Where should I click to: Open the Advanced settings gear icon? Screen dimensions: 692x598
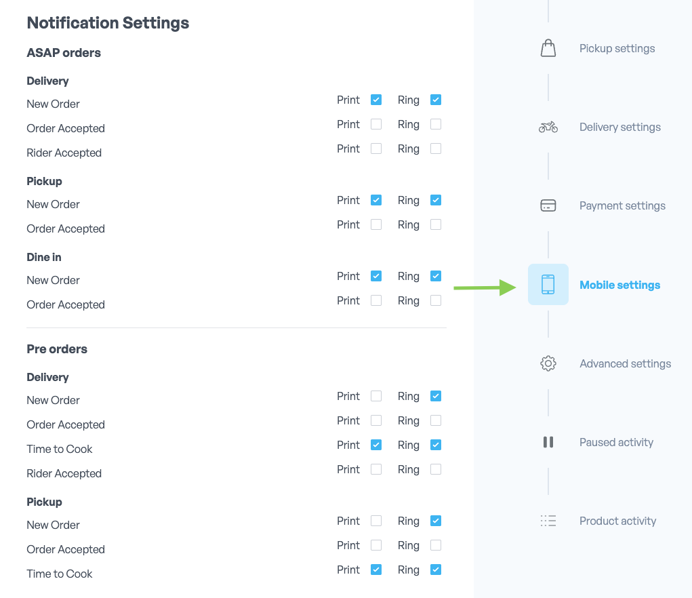548,363
